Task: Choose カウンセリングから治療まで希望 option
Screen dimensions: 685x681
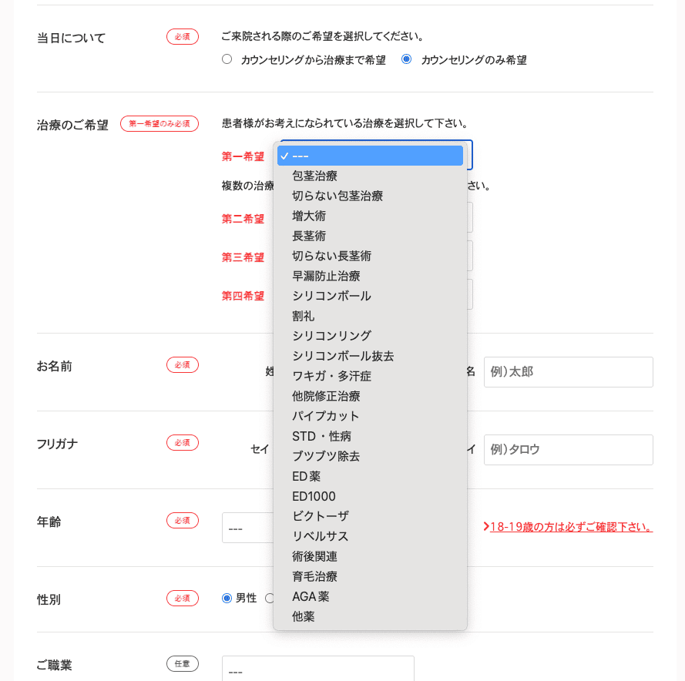Action: click(x=227, y=59)
